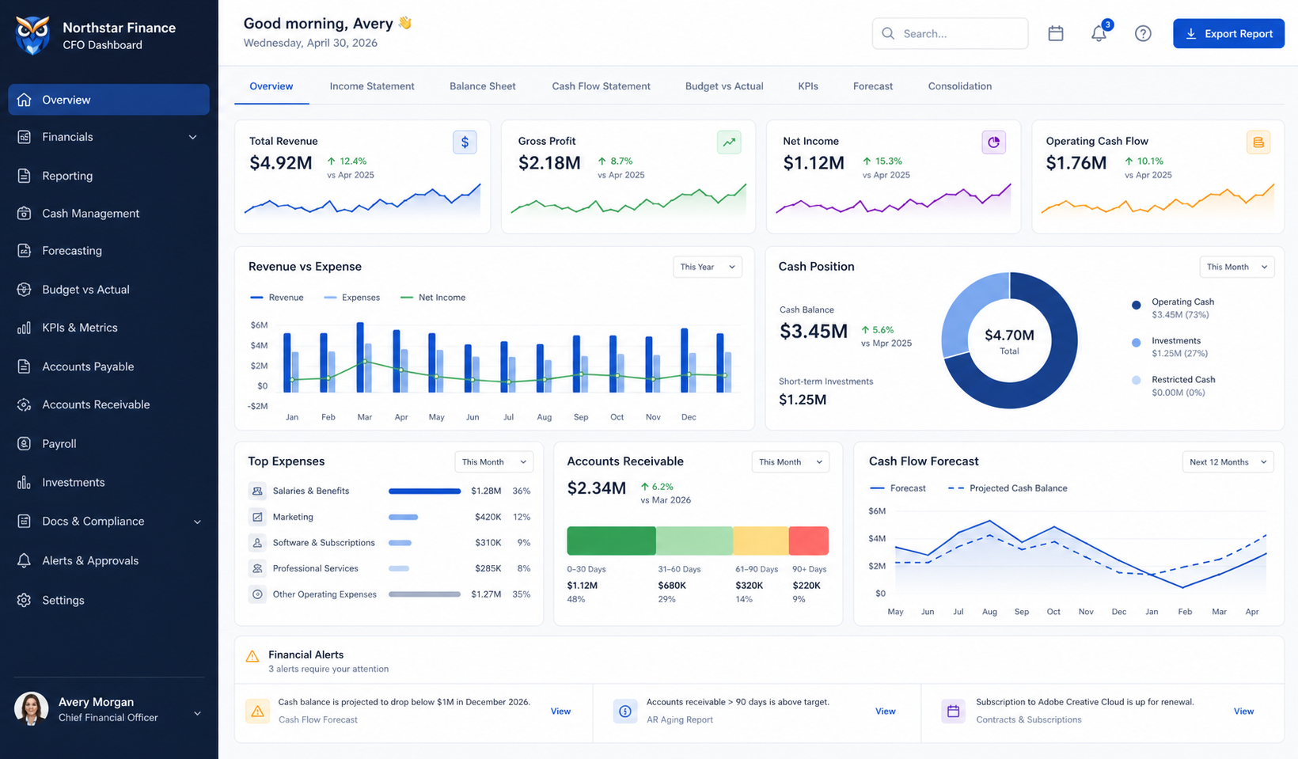Open the Avery Morgan profile menu chevron
The image size is (1298, 759).
pyautogui.click(x=197, y=713)
